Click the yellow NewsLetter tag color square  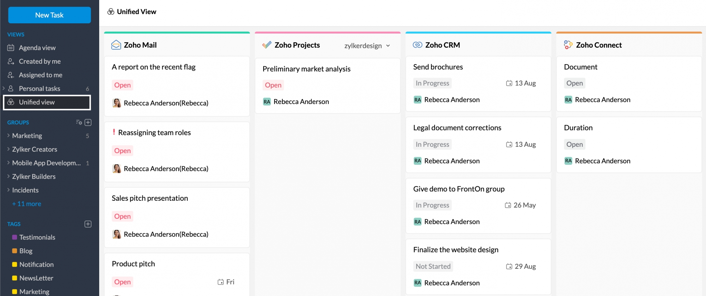pyautogui.click(x=14, y=278)
